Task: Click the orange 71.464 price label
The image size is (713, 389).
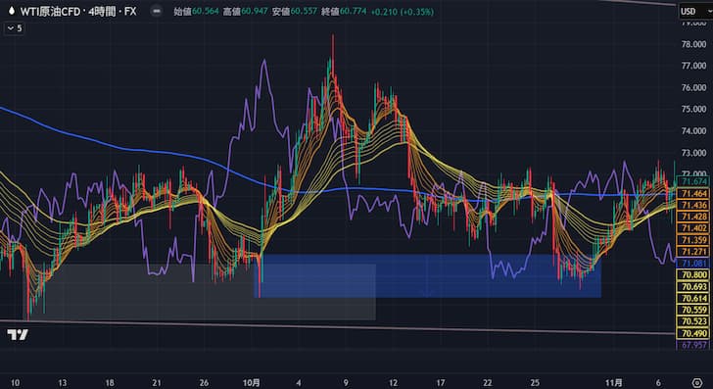Action: pyautogui.click(x=693, y=193)
